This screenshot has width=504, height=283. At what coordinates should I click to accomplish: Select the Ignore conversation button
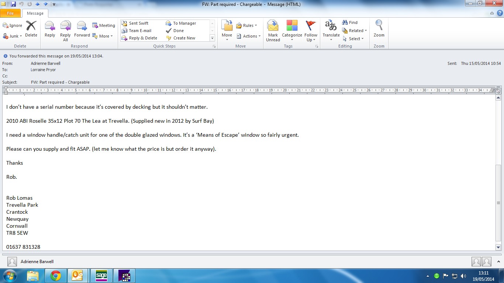13,25
